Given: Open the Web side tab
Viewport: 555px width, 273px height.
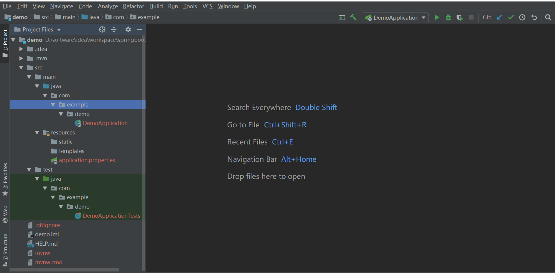Looking at the screenshot, I should pyautogui.click(x=5, y=214).
